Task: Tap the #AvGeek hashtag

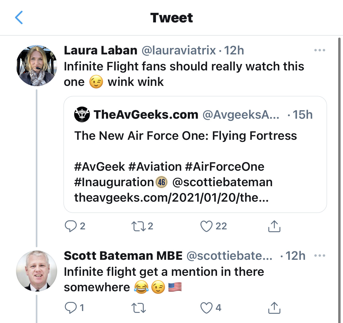Action: [x=100, y=167]
